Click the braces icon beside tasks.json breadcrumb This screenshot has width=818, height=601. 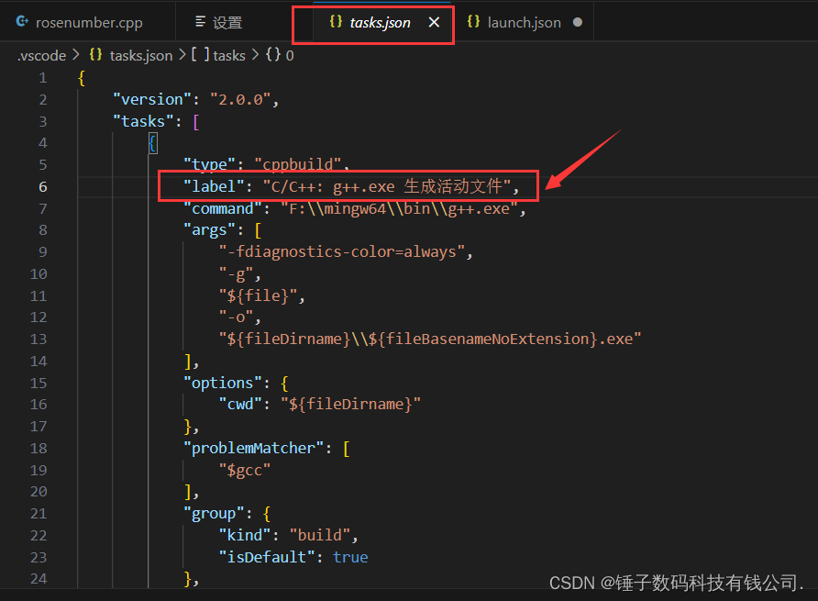pyautogui.click(x=95, y=55)
